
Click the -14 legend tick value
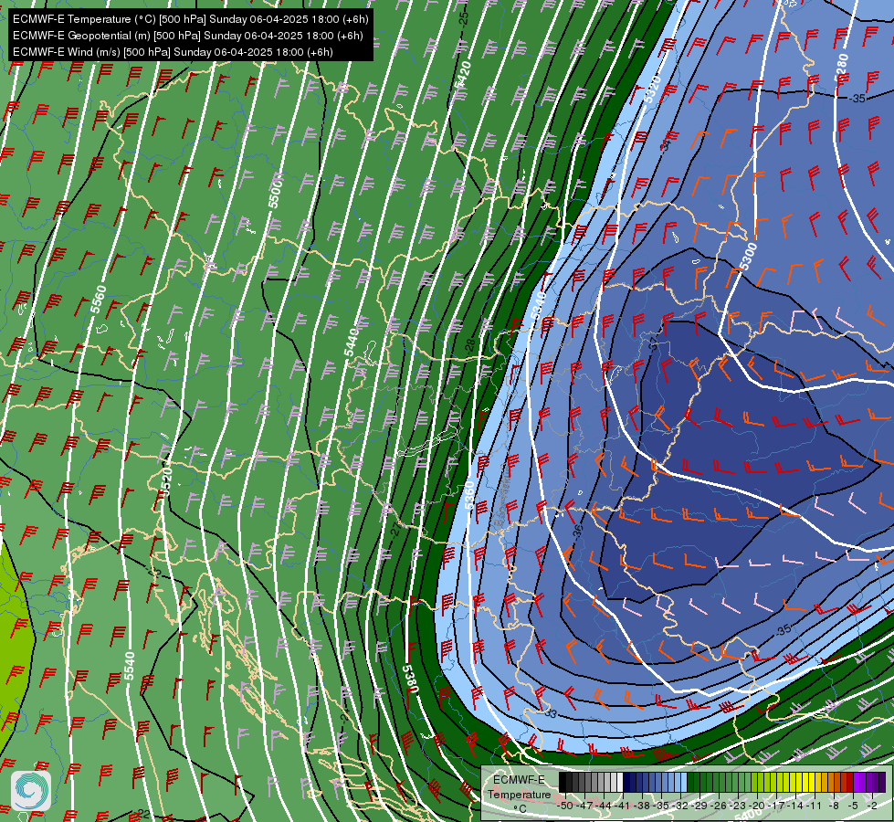796,806
